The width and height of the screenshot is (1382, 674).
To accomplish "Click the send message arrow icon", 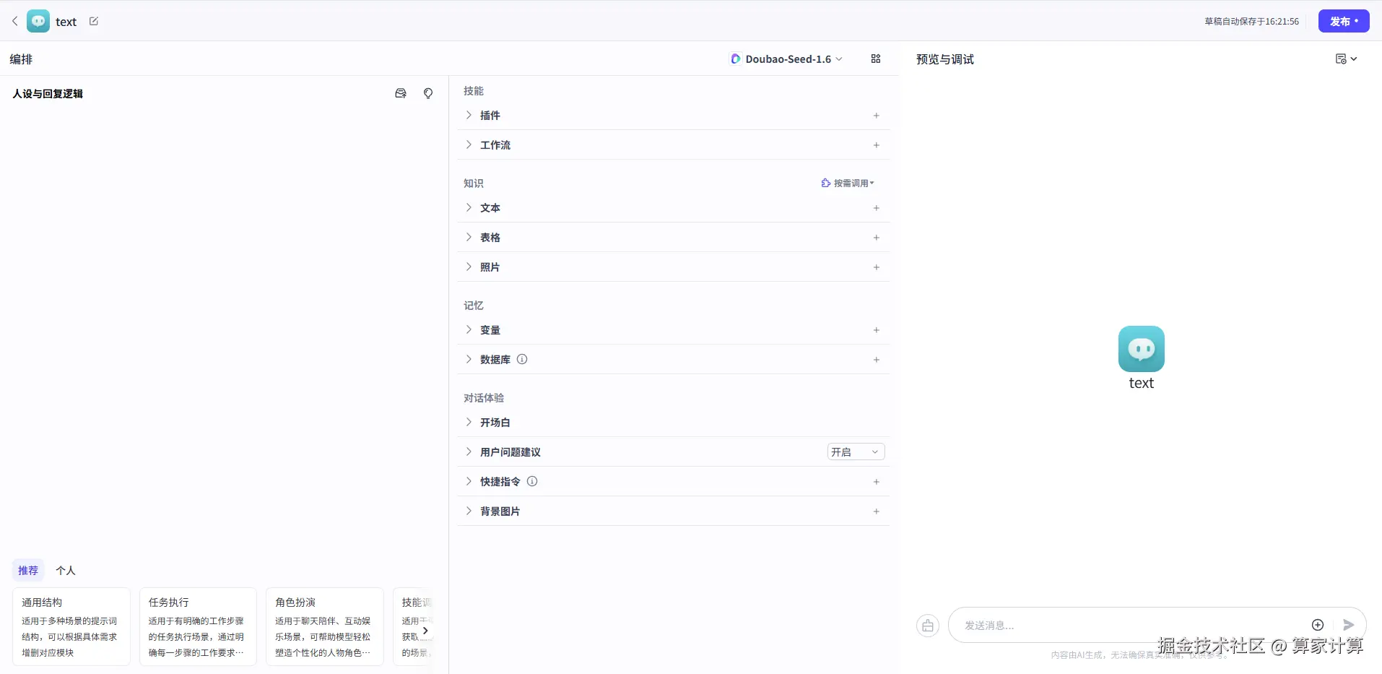I will coord(1347,625).
